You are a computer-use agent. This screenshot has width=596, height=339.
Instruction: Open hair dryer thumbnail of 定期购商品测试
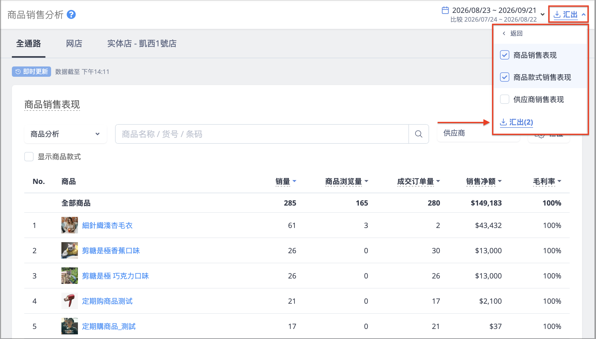click(70, 301)
